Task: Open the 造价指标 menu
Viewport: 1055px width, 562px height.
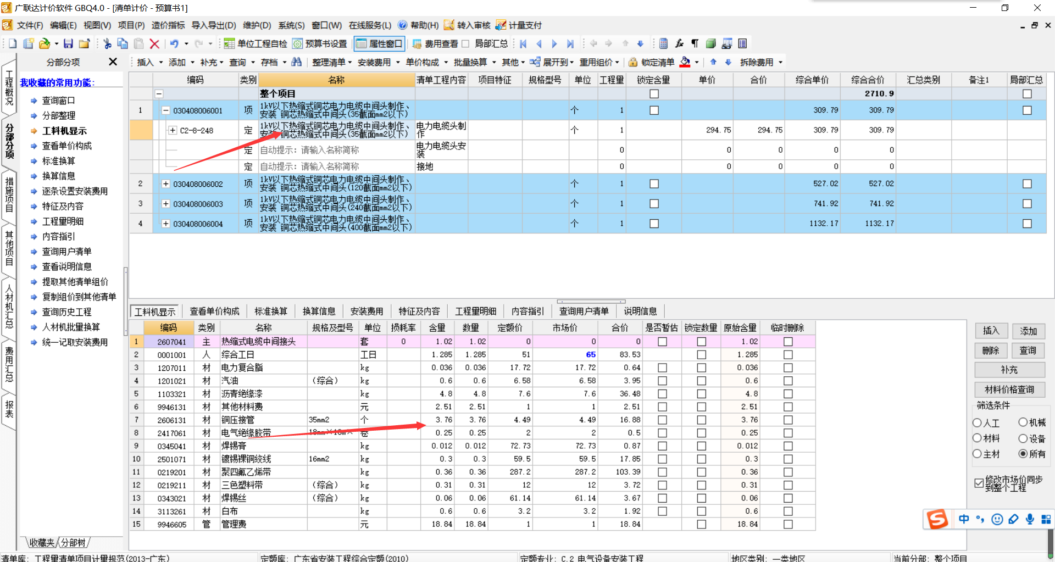Action: click(x=168, y=25)
